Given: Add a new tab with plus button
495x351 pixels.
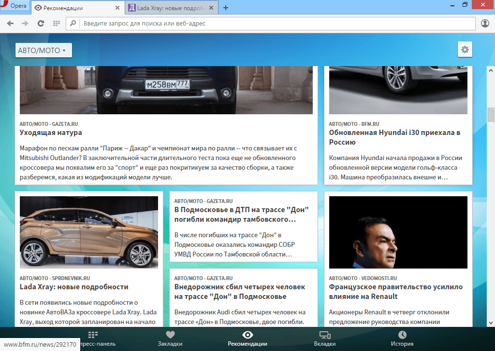Looking at the screenshot, I should [x=226, y=8].
